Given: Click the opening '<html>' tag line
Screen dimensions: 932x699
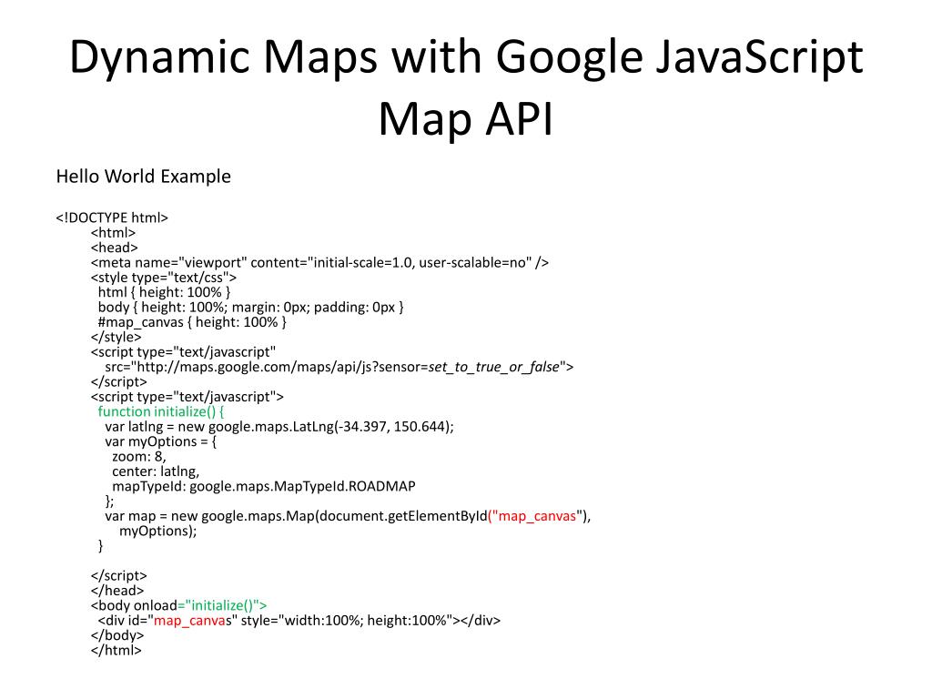Looking at the screenshot, I should [113, 232].
